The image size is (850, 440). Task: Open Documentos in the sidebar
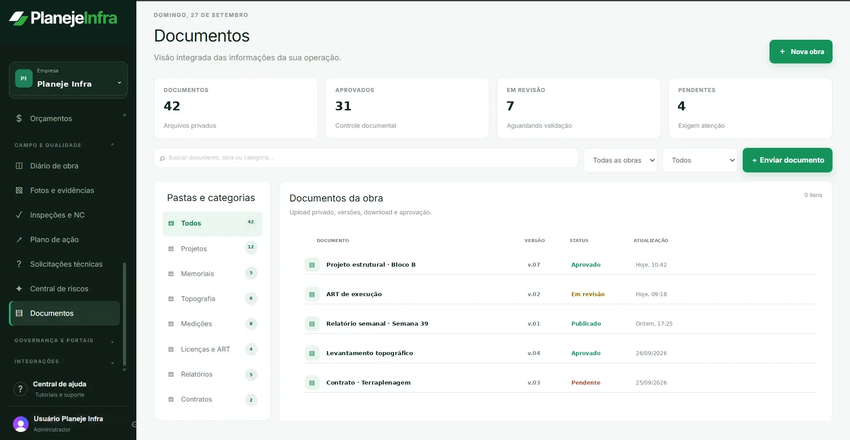(64, 314)
